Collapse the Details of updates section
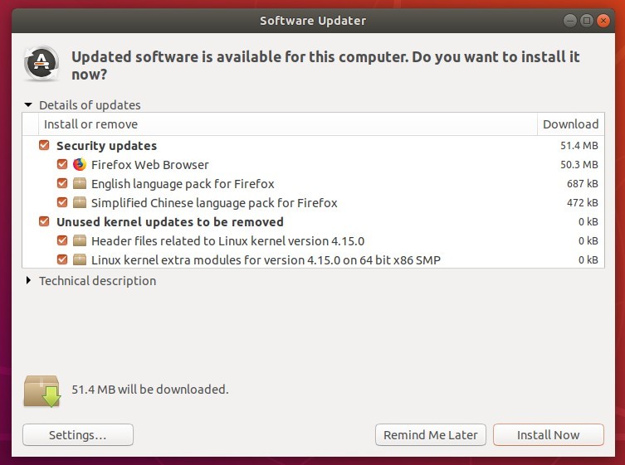The image size is (625, 465). [28, 105]
